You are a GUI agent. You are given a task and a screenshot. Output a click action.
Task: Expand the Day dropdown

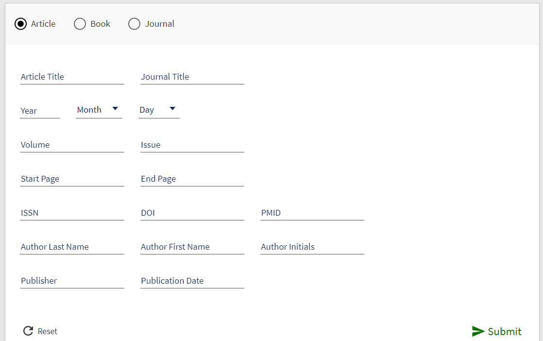pyautogui.click(x=159, y=110)
